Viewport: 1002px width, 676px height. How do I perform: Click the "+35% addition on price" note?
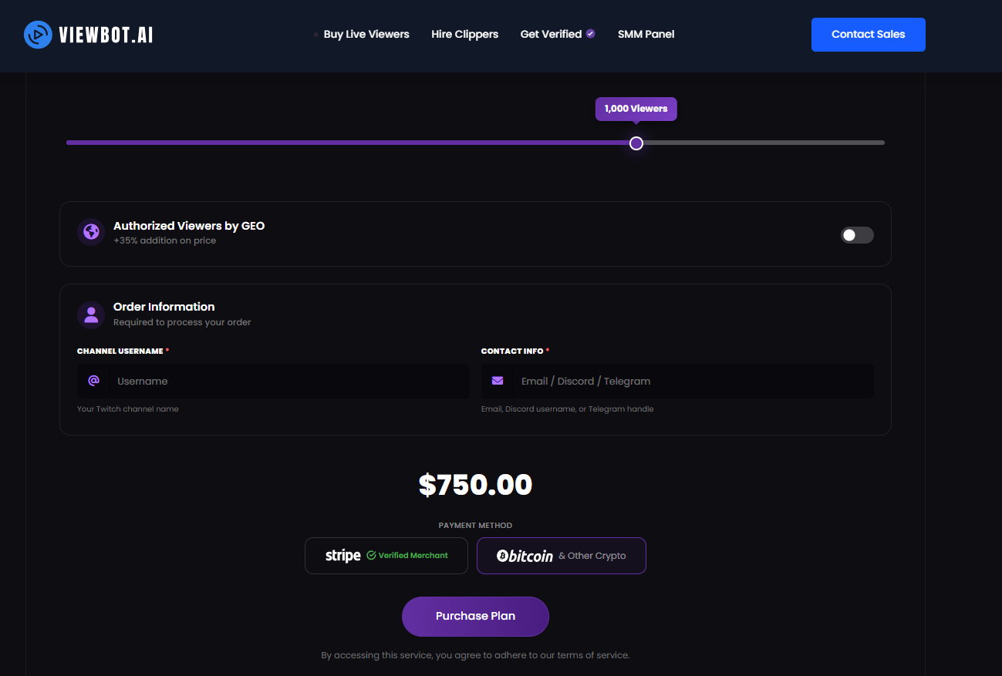tap(165, 240)
